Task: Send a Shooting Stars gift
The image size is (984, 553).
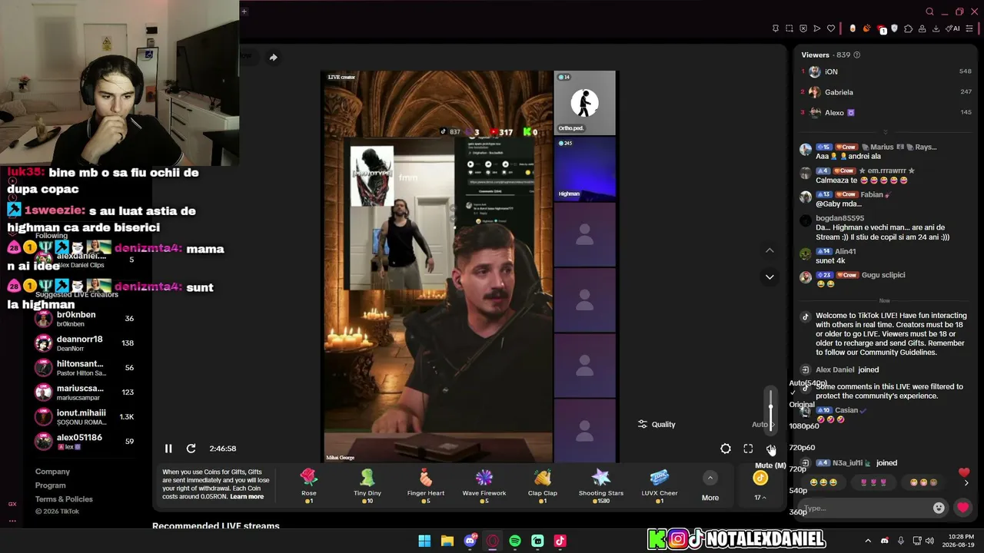Action: 601,485
